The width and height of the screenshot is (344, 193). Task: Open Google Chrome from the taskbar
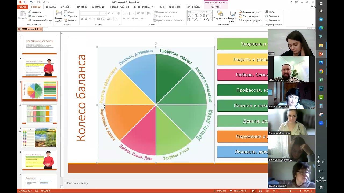[321, 71]
